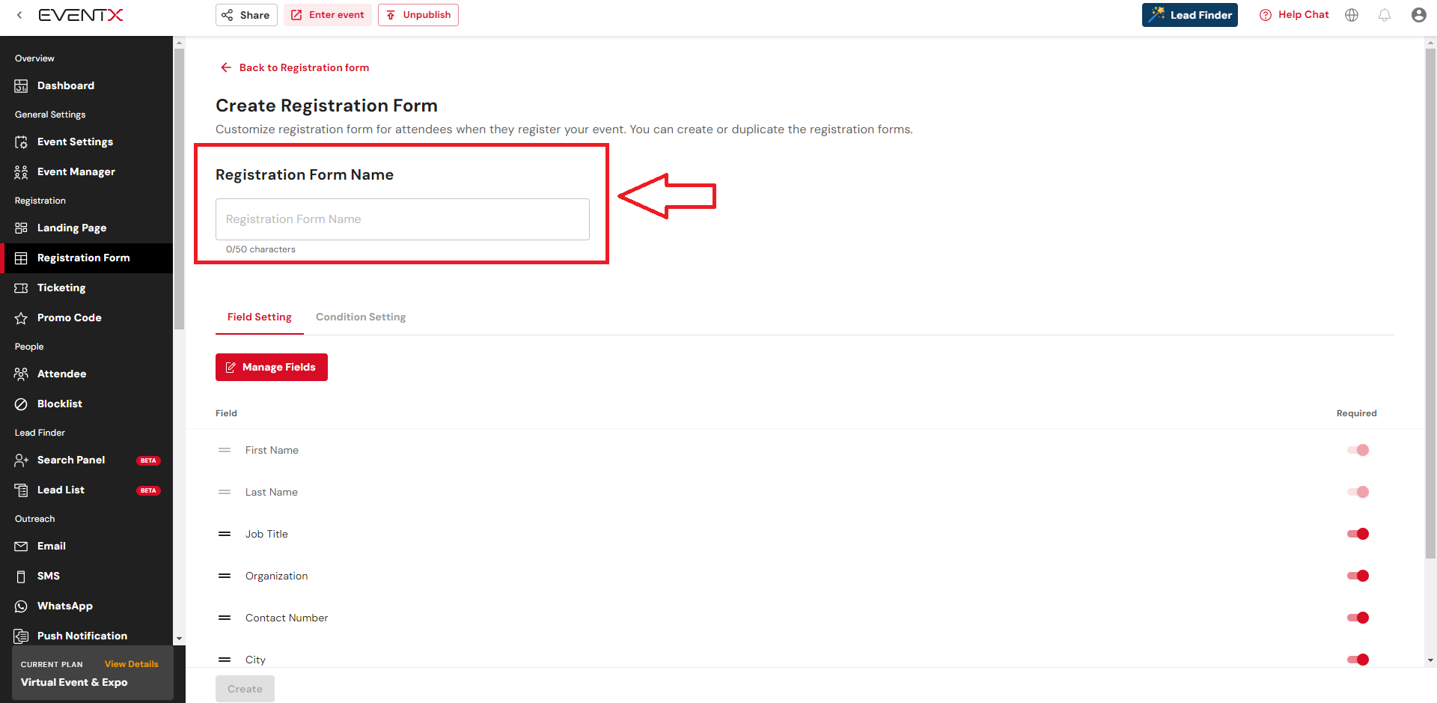This screenshot has width=1437, height=703.
Task: Switch to Condition Setting tab
Action: pyautogui.click(x=361, y=317)
